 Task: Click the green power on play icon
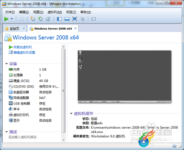point(6,19)
